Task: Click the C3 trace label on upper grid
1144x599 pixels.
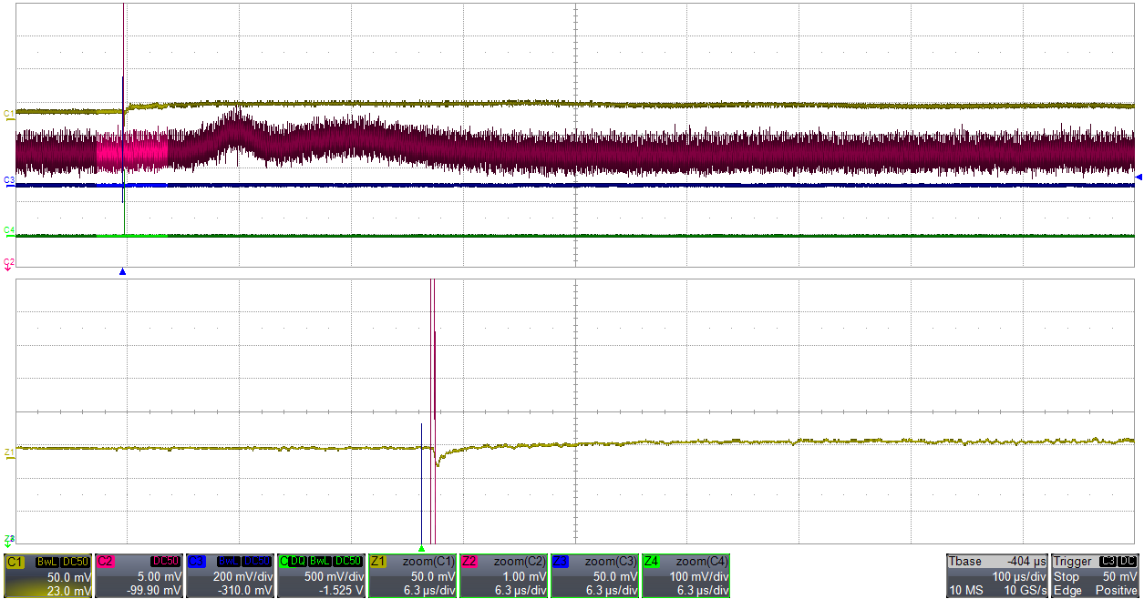Action: (9, 181)
